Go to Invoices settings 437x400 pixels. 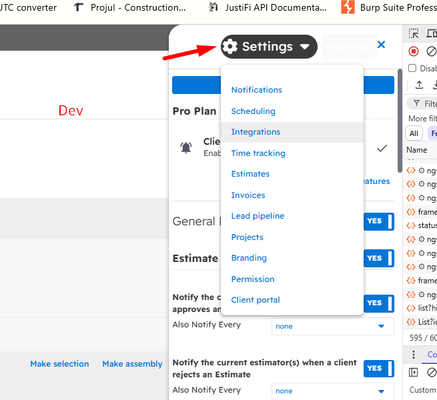pyautogui.click(x=248, y=195)
